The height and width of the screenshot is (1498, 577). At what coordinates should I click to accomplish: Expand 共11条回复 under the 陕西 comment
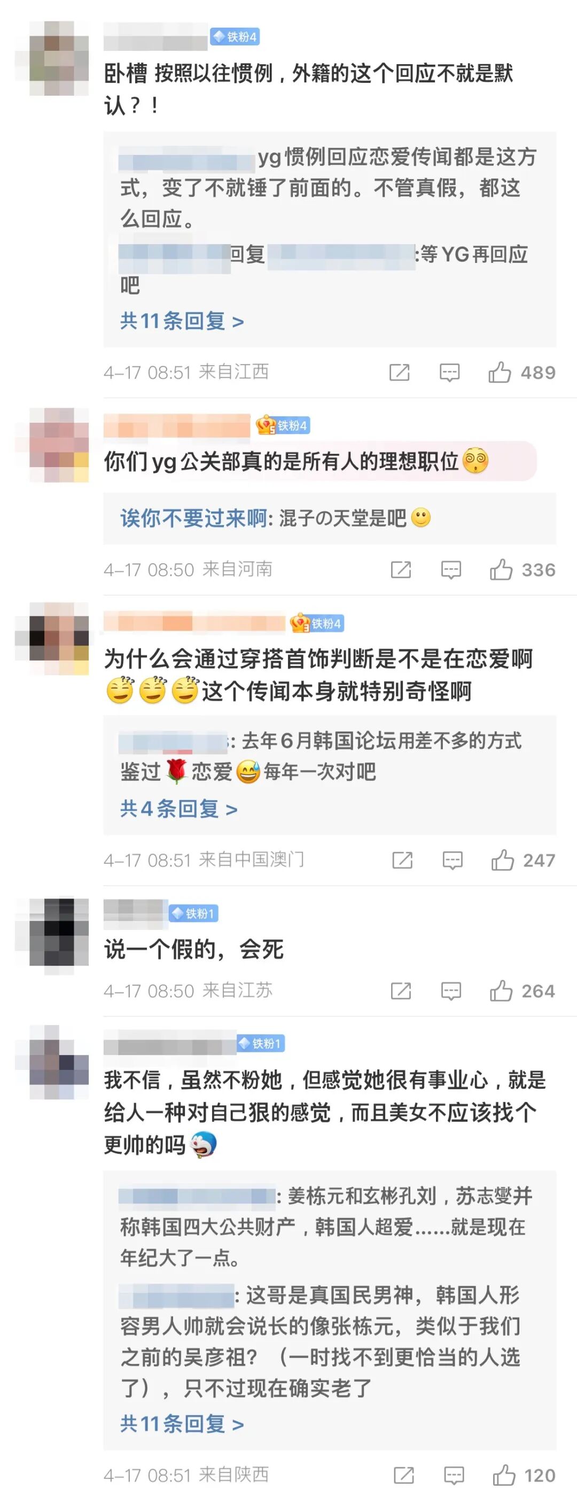[x=182, y=1424]
